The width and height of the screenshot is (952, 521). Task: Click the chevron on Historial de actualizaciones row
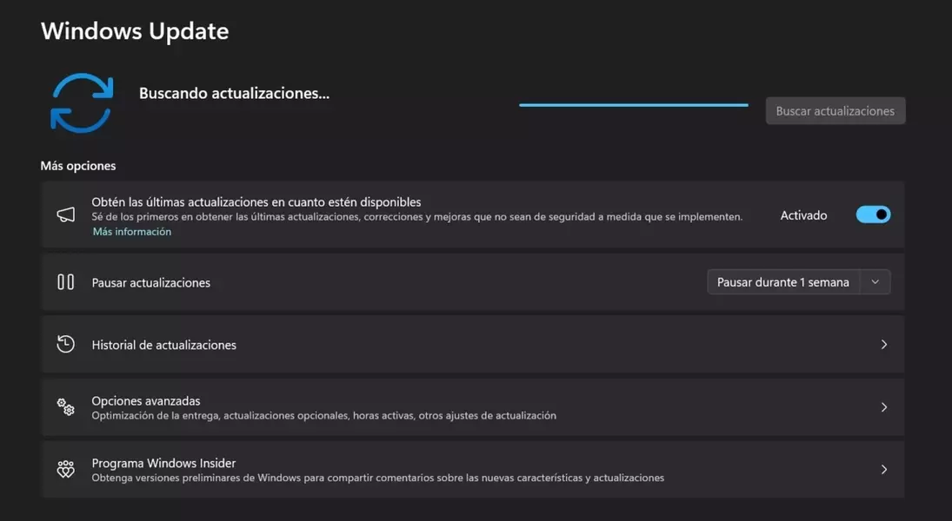[x=883, y=345]
